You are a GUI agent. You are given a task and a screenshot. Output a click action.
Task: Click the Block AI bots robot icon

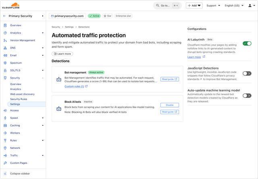pyautogui.click(x=59, y=108)
